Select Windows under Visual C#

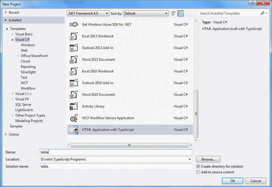(28, 45)
